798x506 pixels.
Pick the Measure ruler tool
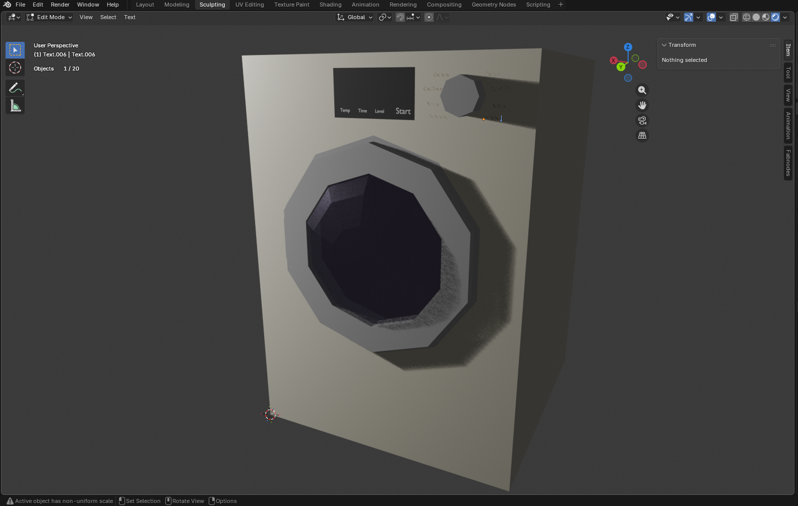coord(15,106)
